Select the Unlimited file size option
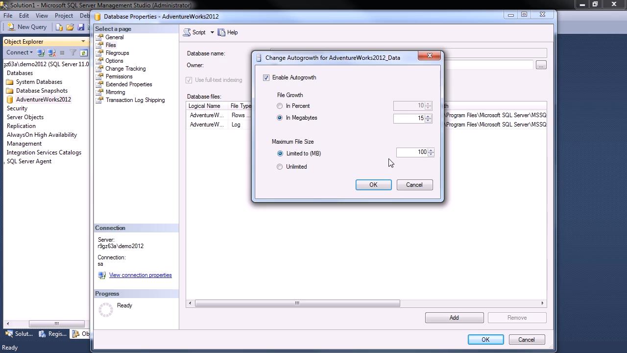Image resolution: width=627 pixels, height=353 pixels. pos(280,167)
